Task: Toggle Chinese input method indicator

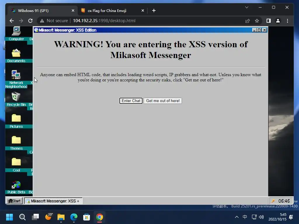Action: coord(245,217)
